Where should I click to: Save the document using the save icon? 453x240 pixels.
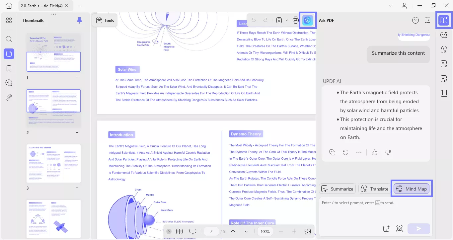click(x=279, y=20)
